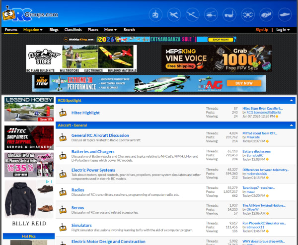Viewport: 298px width, 245px height.
Task: Open the Magazine dropdown menu
Action: (x=33, y=30)
